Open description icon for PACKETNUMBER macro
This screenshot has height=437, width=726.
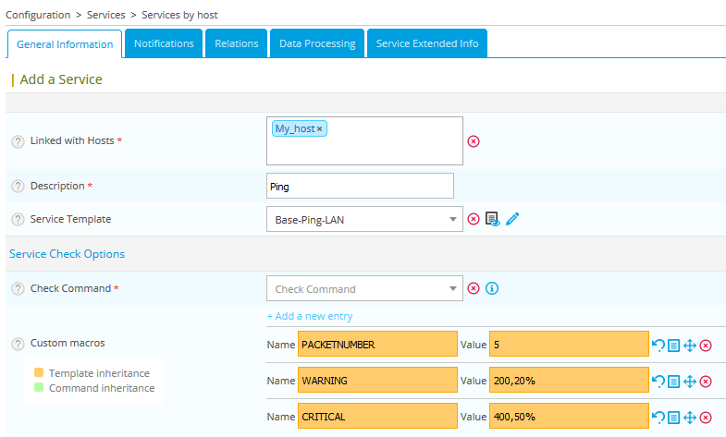point(673,345)
